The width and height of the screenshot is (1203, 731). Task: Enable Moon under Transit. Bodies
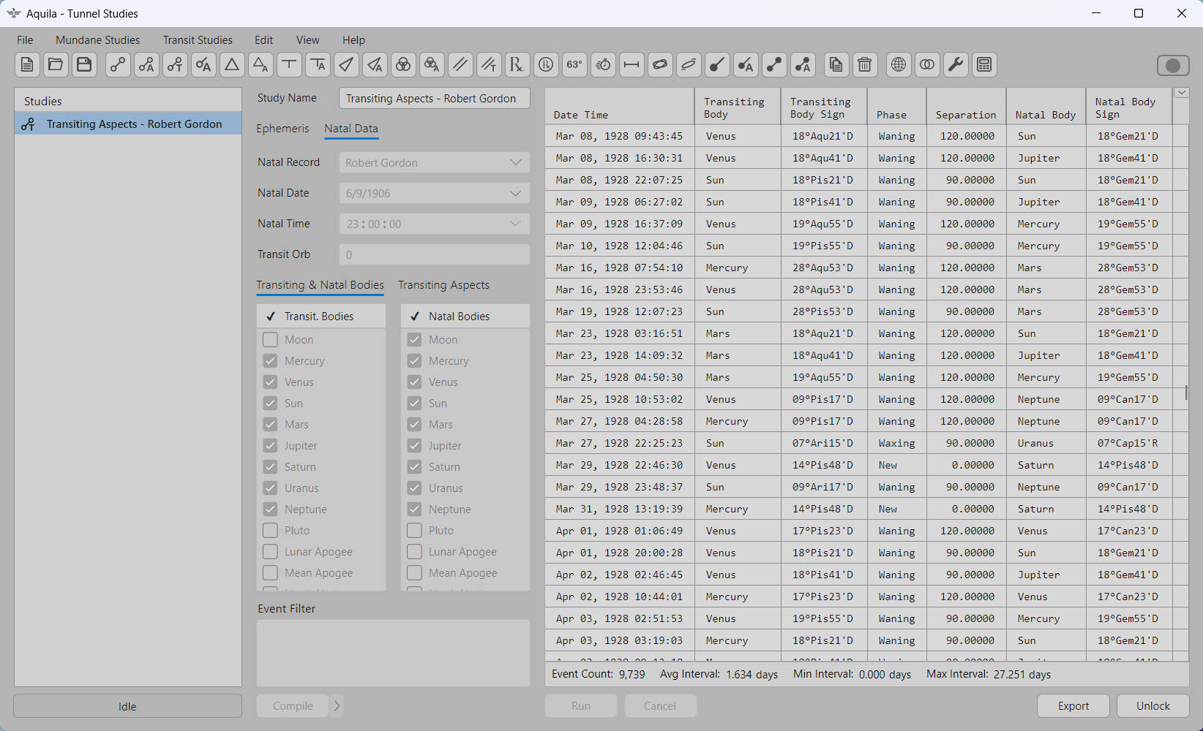270,340
